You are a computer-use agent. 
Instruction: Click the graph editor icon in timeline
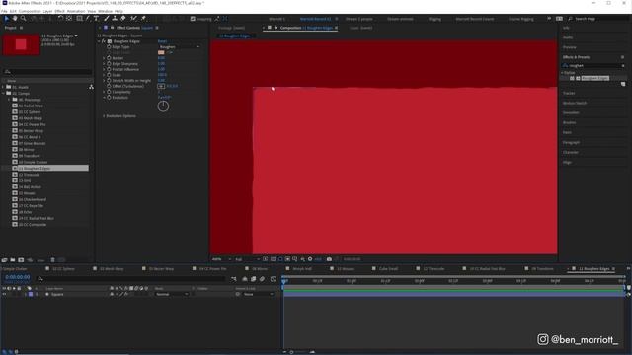[x=274, y=279]
